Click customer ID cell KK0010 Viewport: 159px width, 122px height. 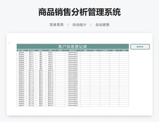tap(22, 71)
